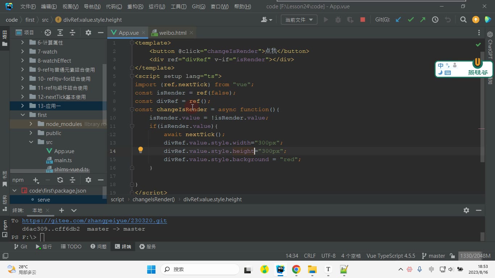Open the terminal session options dropdown arrow

(x=74, y=210)
